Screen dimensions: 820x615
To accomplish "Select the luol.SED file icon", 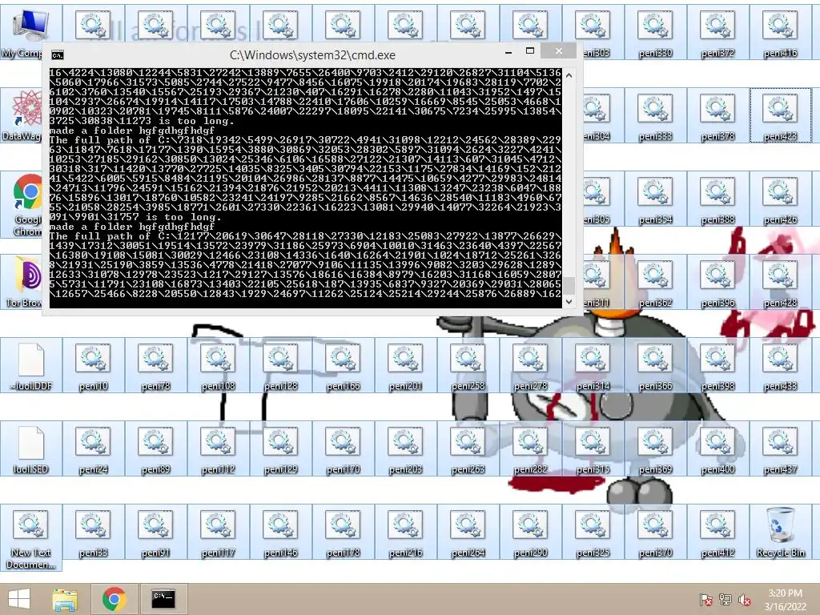I will 31,450.
